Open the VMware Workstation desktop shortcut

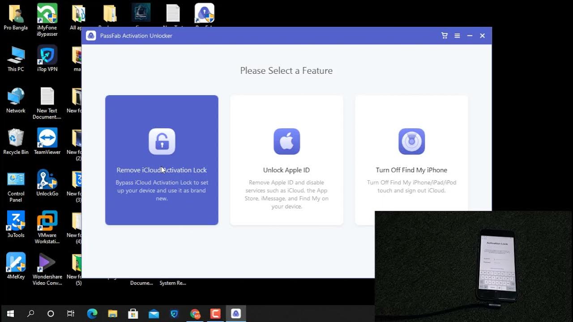[x=47, y=228]
